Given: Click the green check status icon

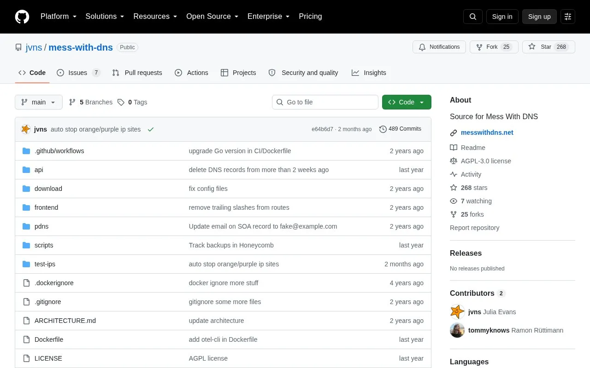Looking at the screenshot, I should (150, 129).
